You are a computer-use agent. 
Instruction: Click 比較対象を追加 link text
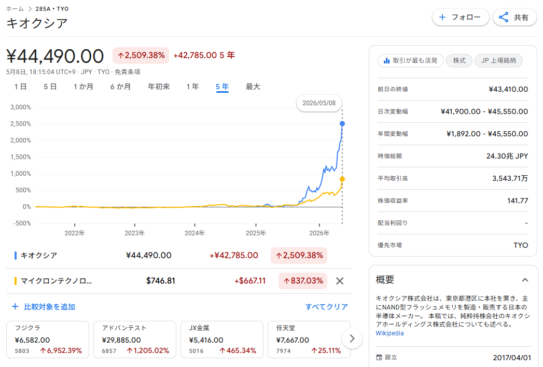click(49, 307)
